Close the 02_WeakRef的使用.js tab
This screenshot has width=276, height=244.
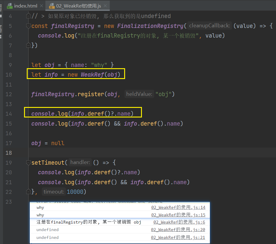[x=105, y=6]
